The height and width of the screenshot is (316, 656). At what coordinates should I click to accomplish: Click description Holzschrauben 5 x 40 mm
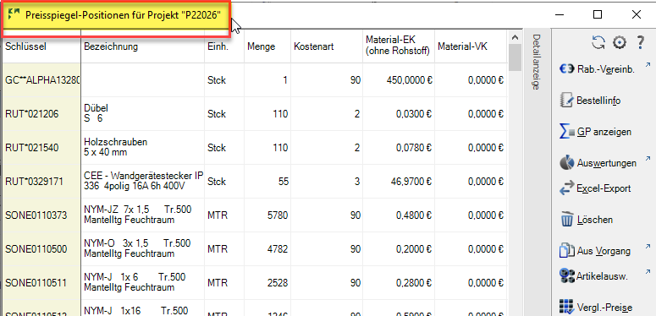[x=143, y=148]
